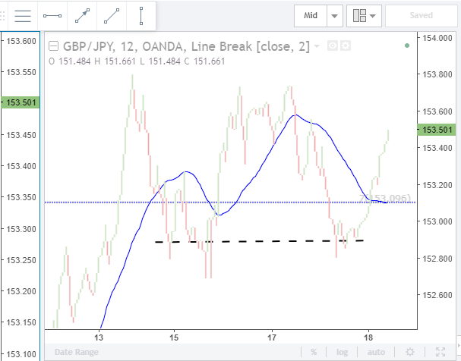Image resolution: width=461 pixels, height=361 pixels.
Task: Click the 154.000 price scale label
Action: pos(437,38)
